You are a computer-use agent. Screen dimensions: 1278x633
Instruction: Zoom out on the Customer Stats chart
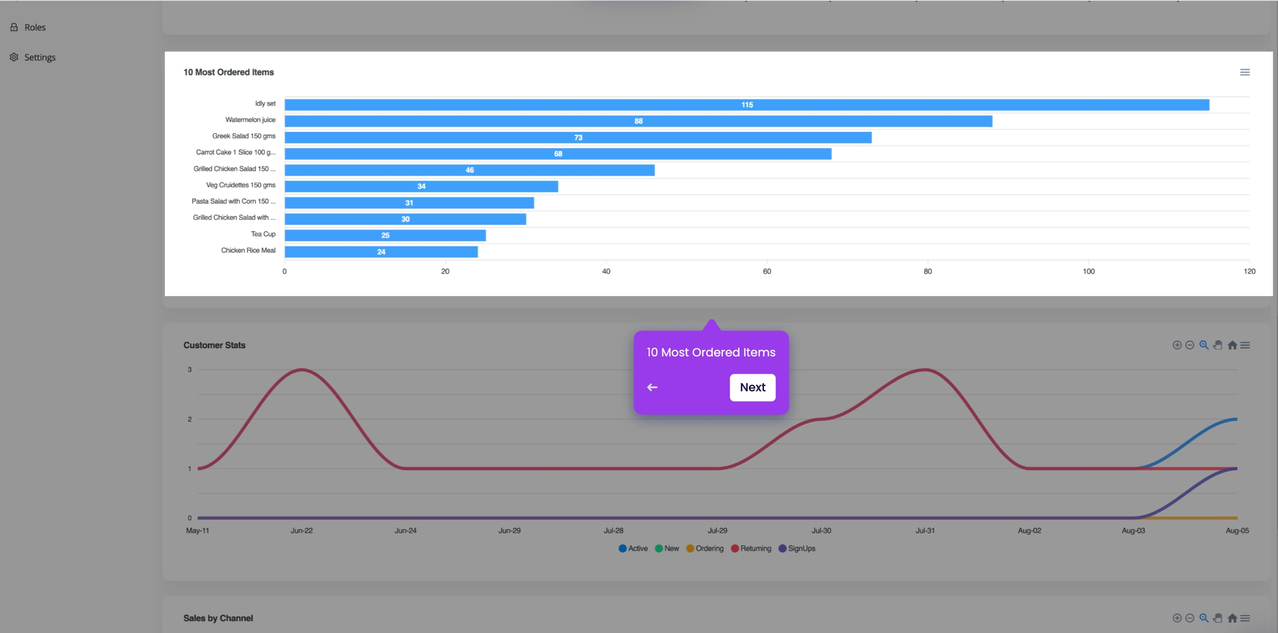click(x=1190, y=345)
